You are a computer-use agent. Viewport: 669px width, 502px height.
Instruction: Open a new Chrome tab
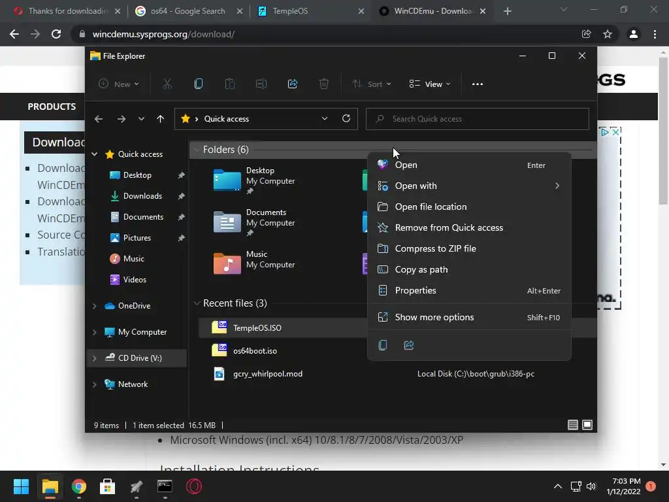point(507,11)
